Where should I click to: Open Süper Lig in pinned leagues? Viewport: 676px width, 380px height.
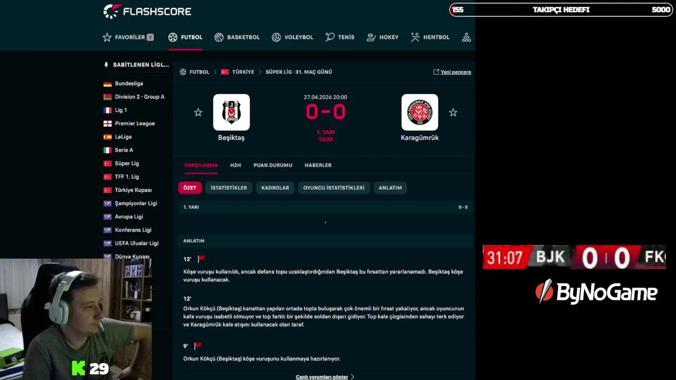pyautogui.click(x=127, y=163)
